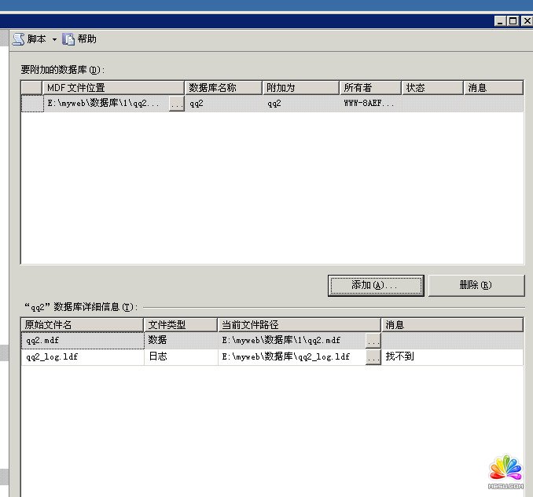Click the 脚本 text label

[36, 39]
